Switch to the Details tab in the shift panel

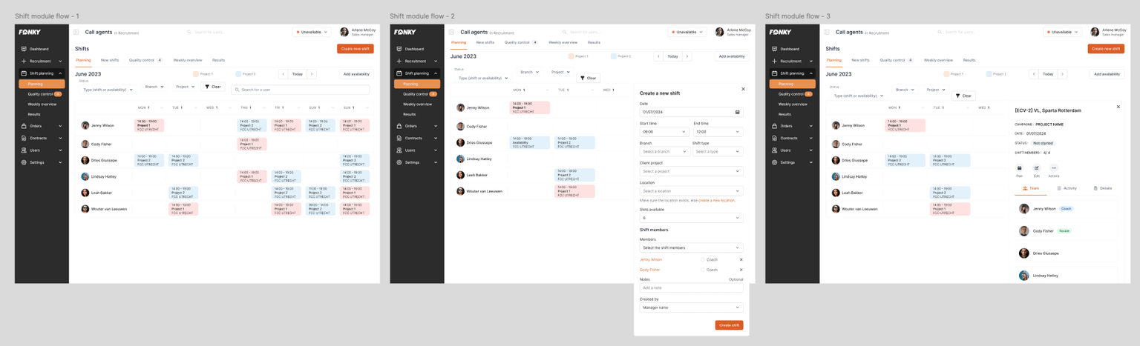coord(1103,188)
